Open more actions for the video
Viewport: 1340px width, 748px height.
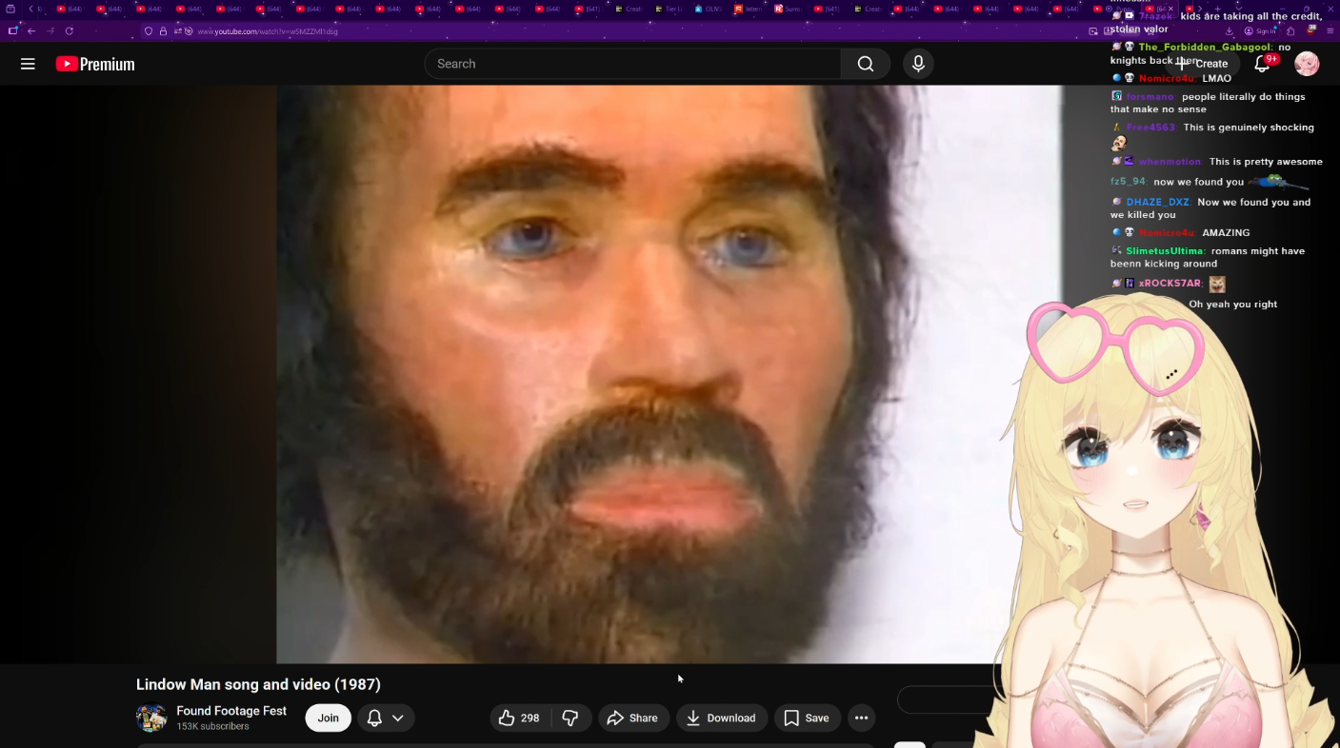[861, 718]
